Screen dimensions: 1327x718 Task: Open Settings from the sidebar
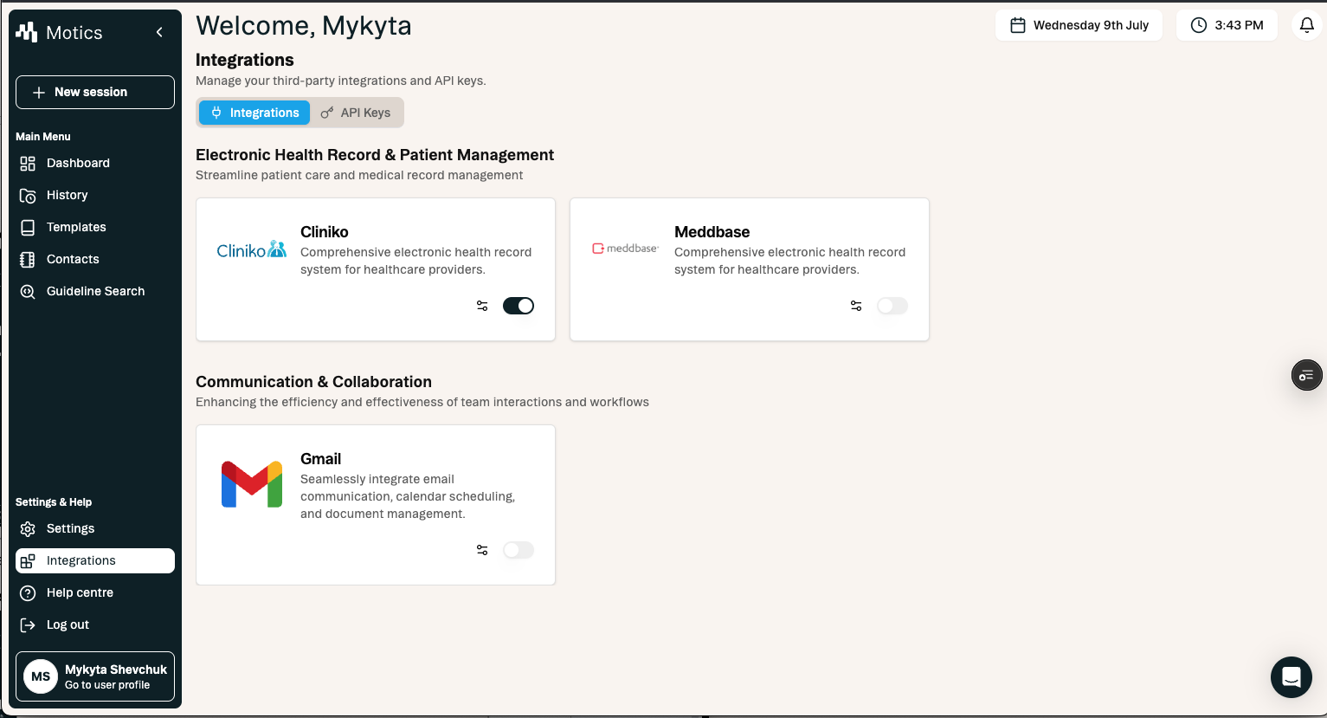(x=95, y=528)
